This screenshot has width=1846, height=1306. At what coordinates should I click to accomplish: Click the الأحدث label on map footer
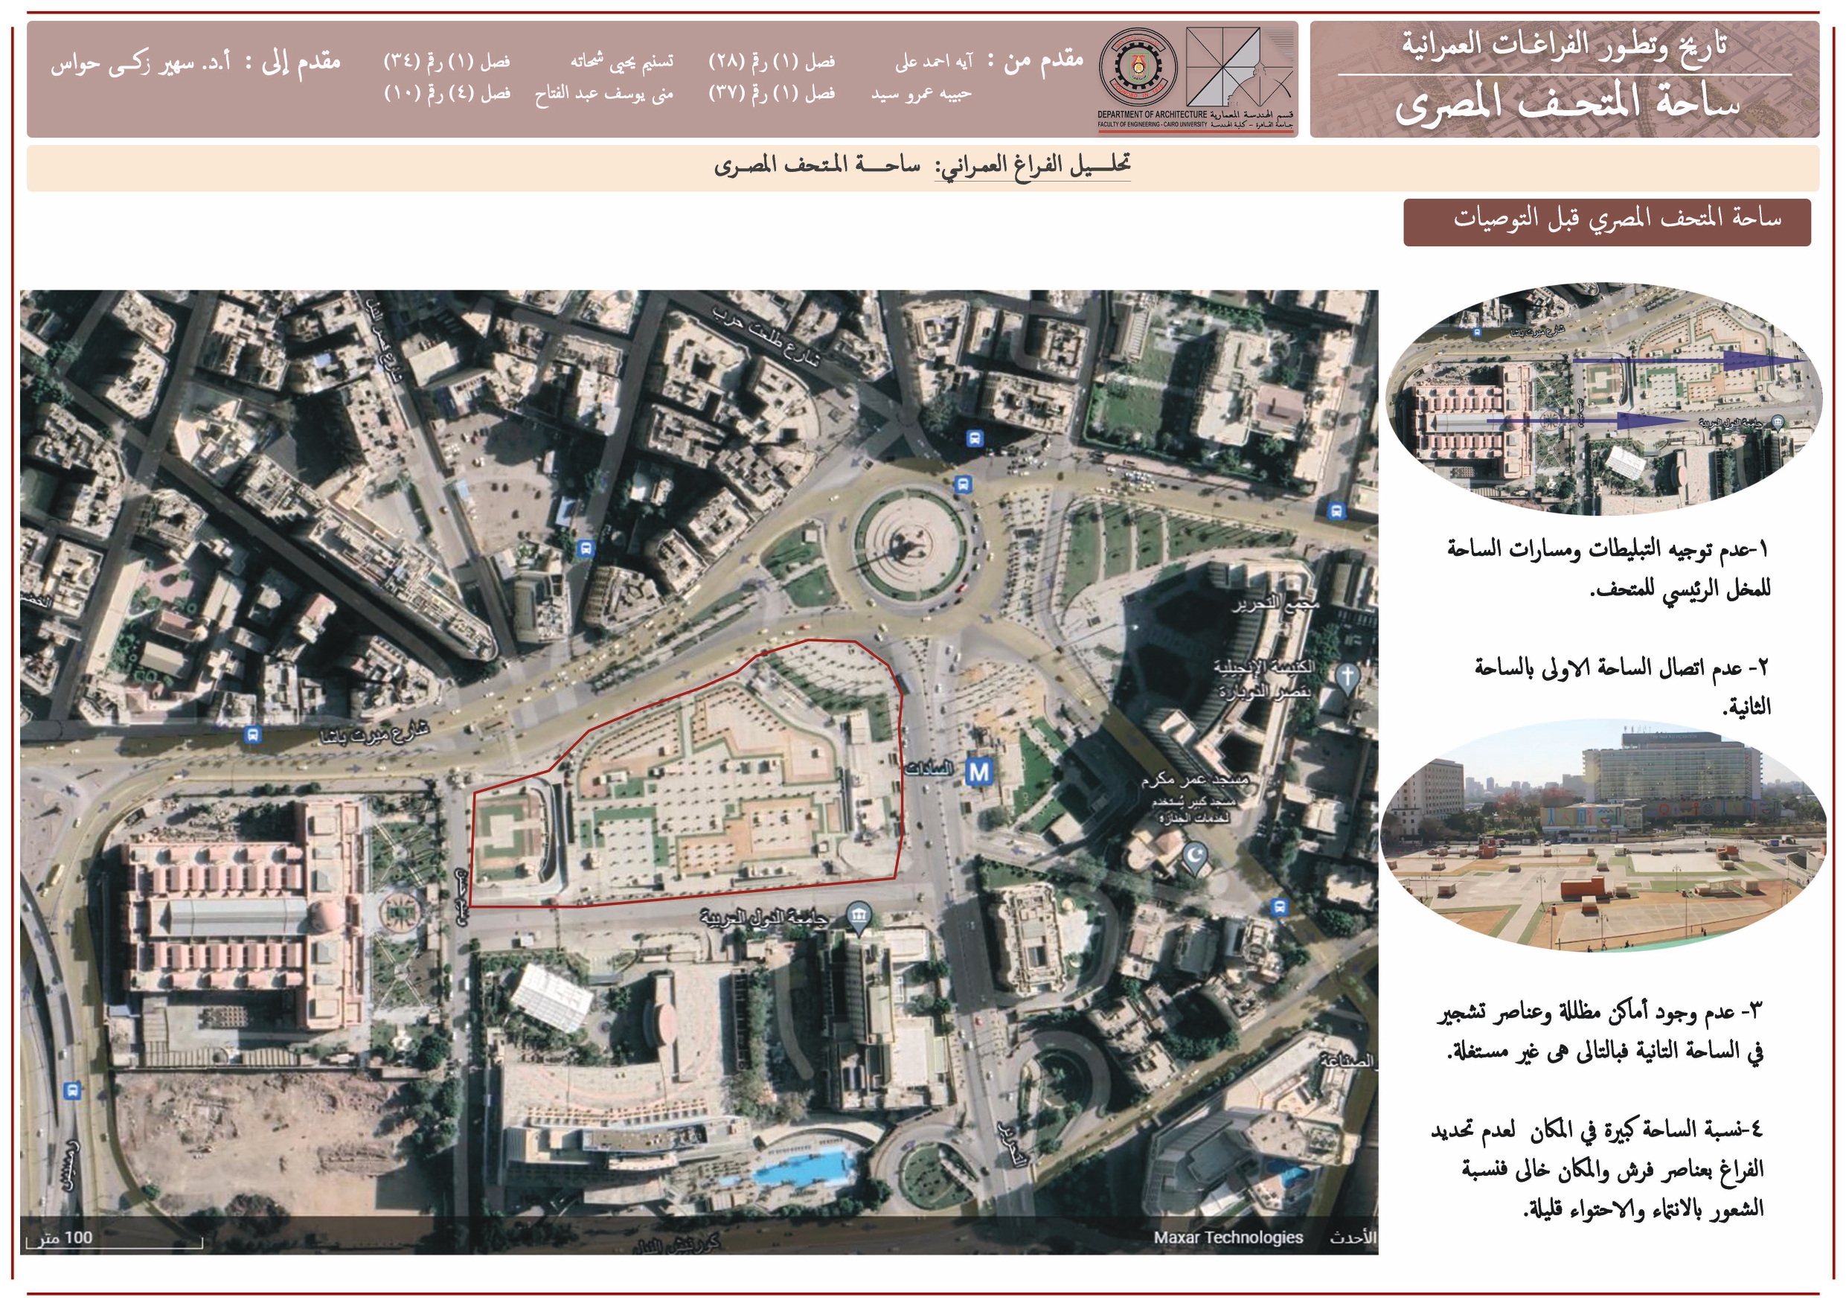click(1353, 1238)
